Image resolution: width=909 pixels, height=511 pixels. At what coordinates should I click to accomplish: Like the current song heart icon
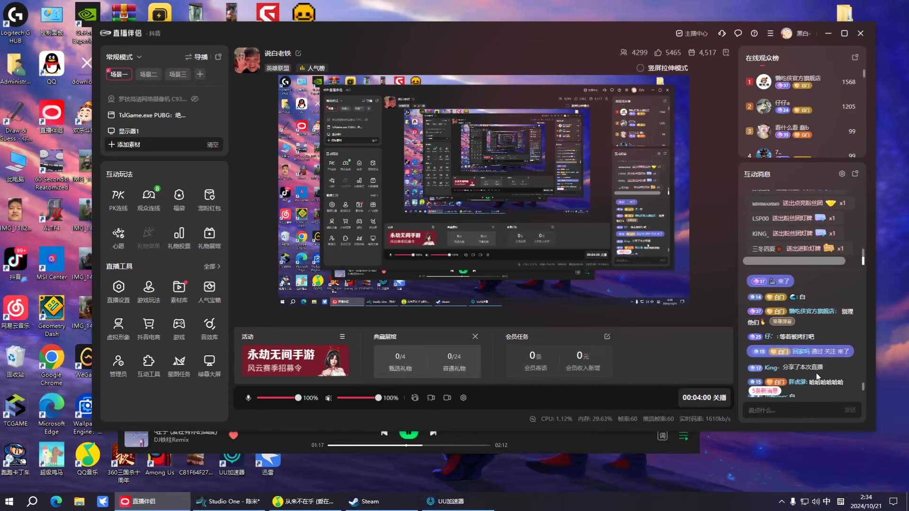tap(233, 435)
